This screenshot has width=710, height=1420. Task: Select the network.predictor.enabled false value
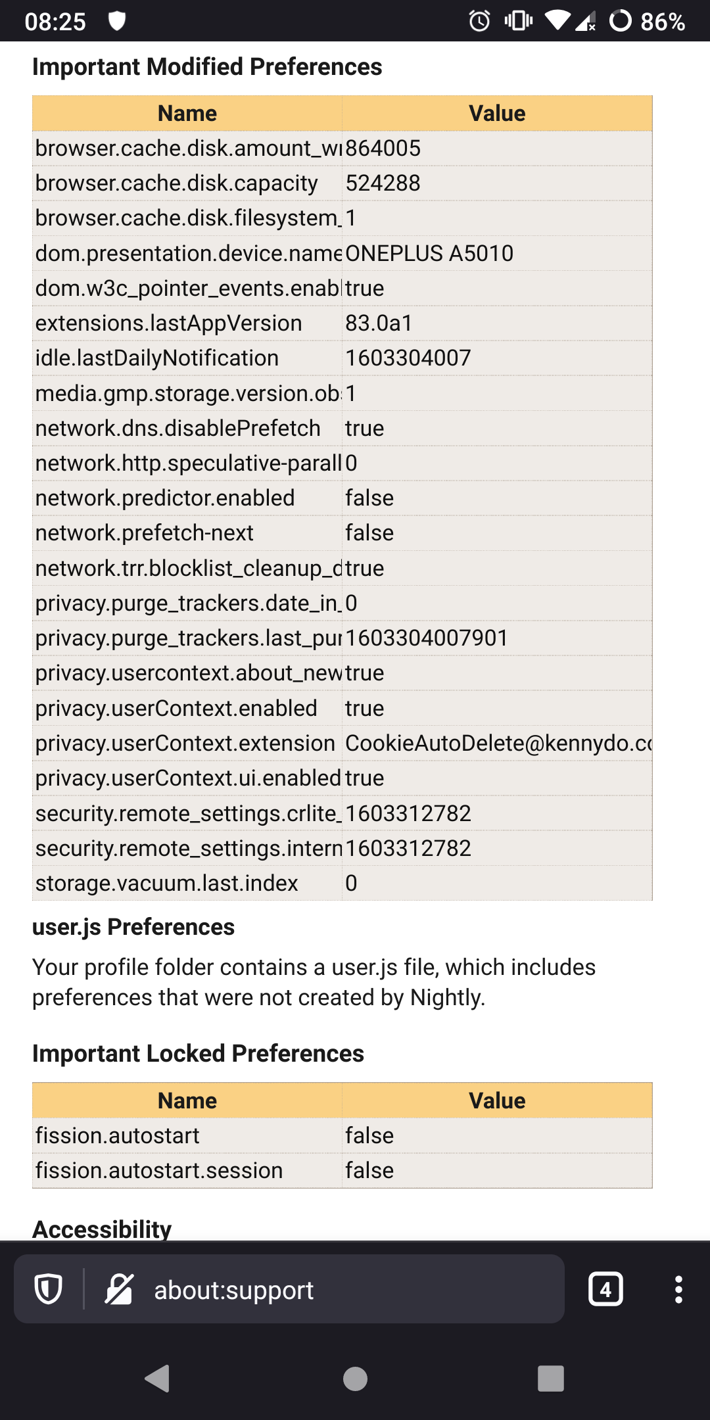(369, 498)
